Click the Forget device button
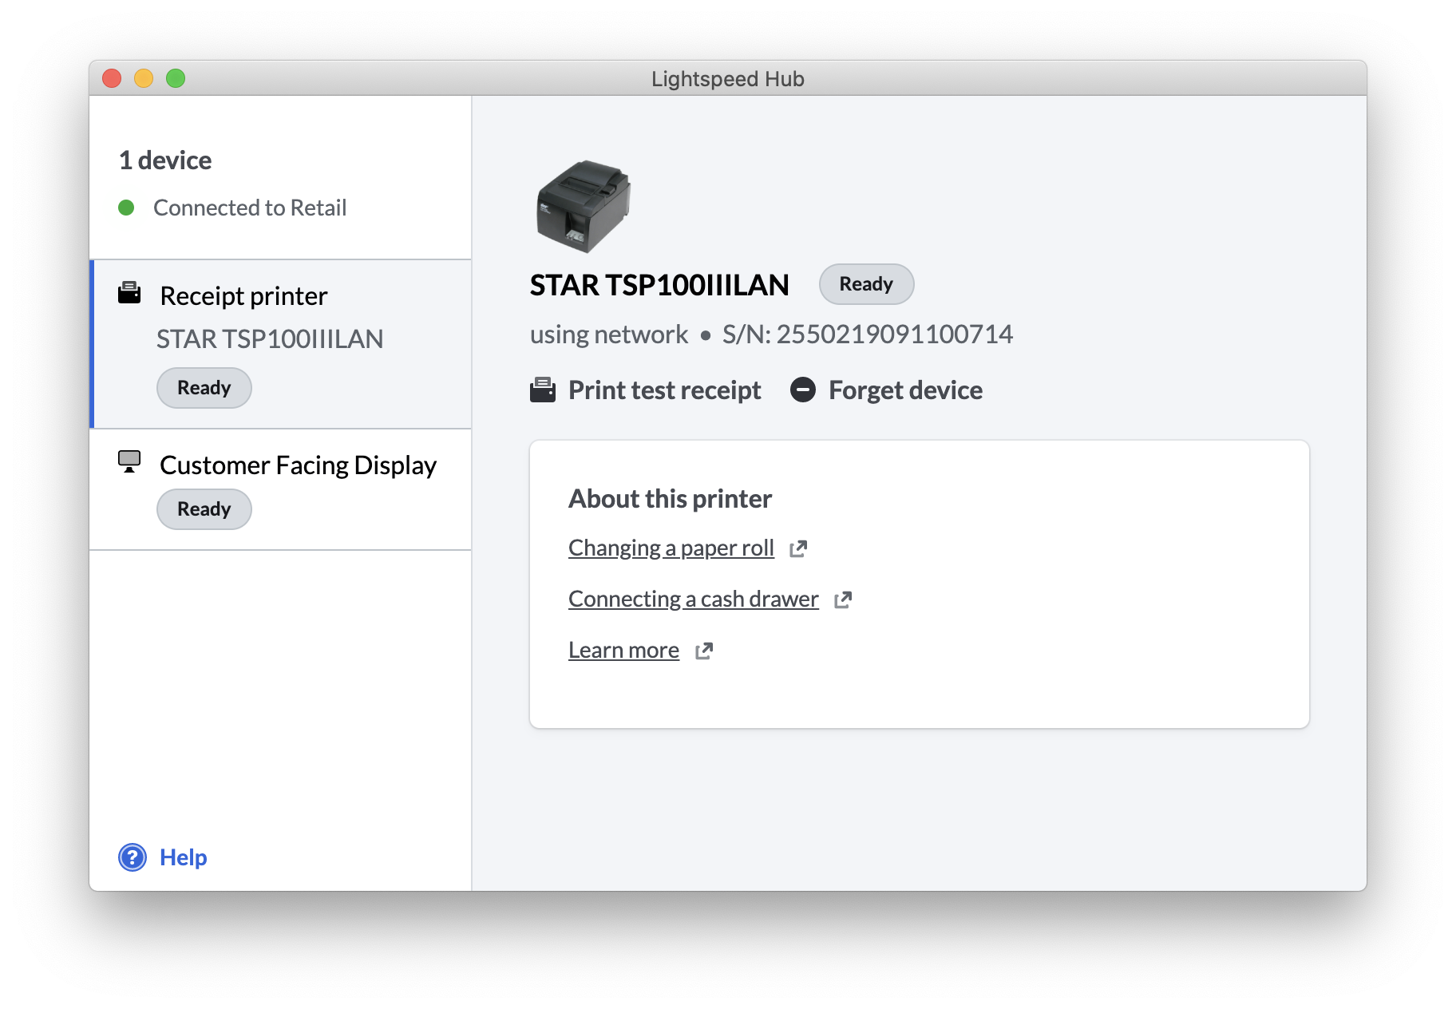This screenshot has width=1456, height=1009. click(x=886, y=390)
